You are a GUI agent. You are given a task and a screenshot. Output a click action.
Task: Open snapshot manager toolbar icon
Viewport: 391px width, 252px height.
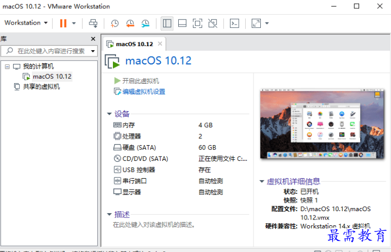coord(145,23)
